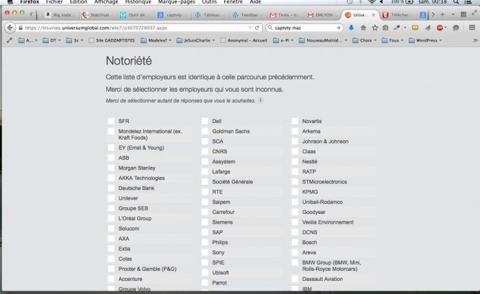Click the search box containing captvty mac
This screenshot has height=294, width=480.
point(304,28)
